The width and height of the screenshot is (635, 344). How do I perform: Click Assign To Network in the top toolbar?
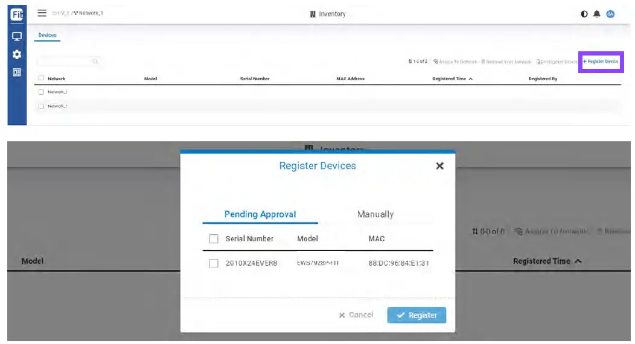point(455,62)
